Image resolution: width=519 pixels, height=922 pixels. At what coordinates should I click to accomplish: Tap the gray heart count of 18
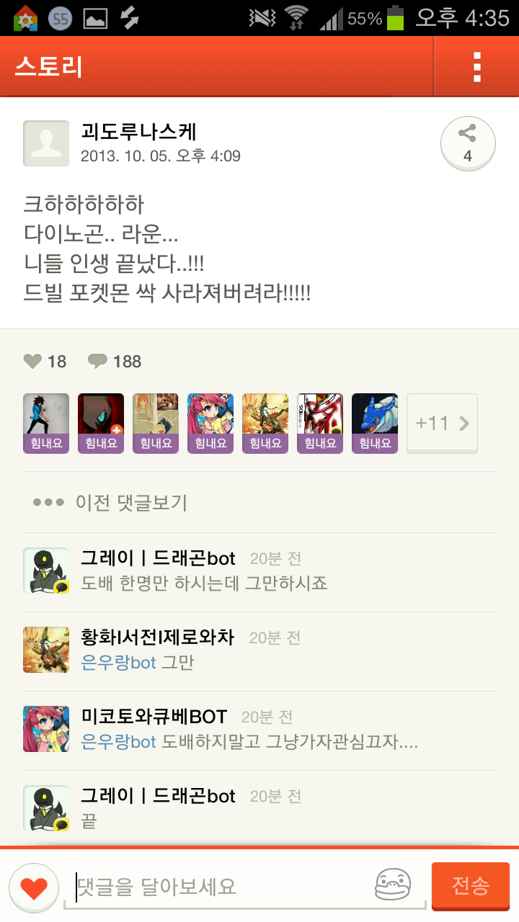point(45,362)
